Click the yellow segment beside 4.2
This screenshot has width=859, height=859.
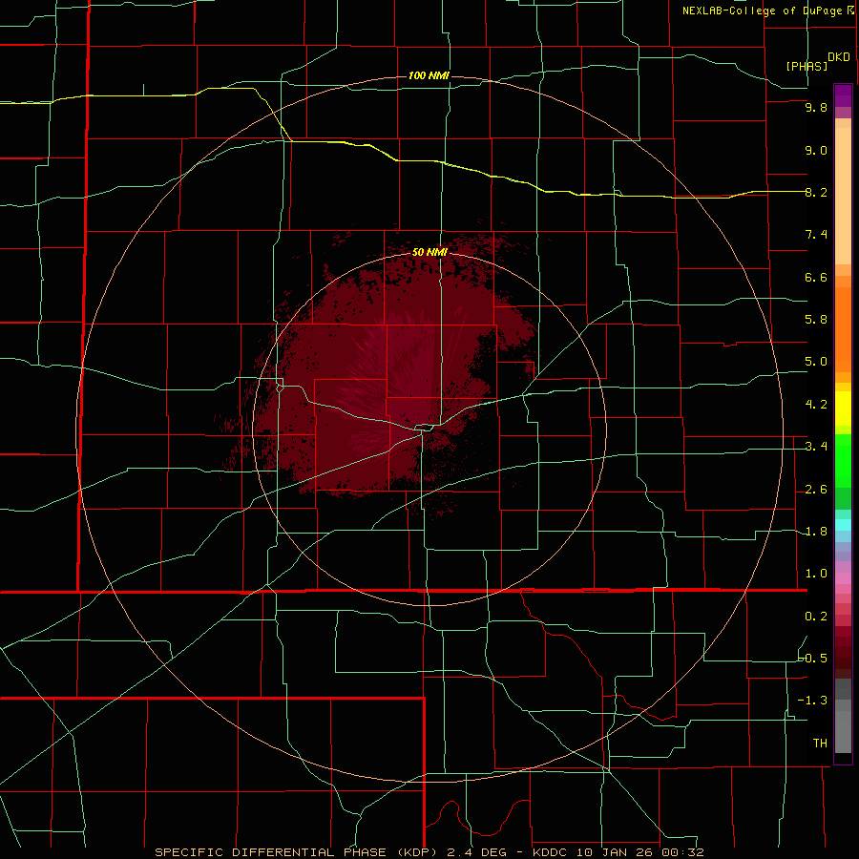coord(843,409)
